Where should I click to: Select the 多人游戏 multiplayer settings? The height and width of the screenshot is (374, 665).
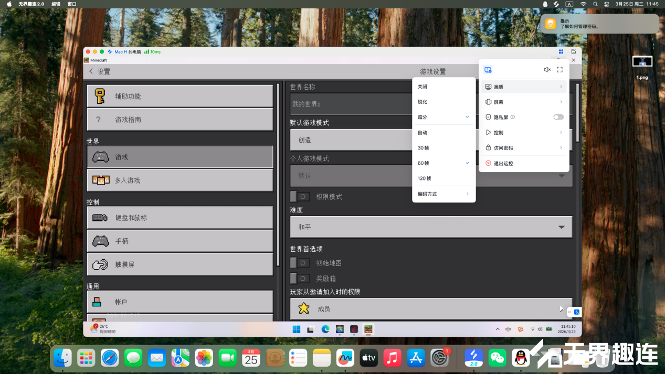180,180
